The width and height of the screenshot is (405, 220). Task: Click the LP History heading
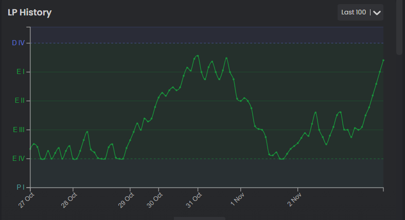click(x=29, y=12)
